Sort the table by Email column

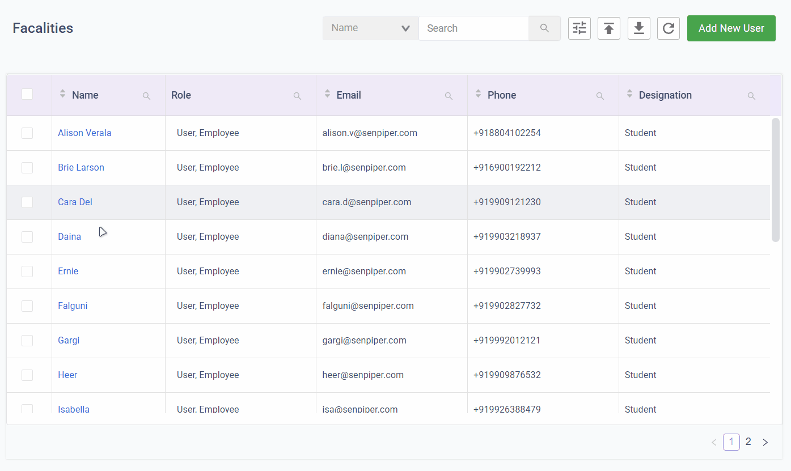tap(327, 94)
